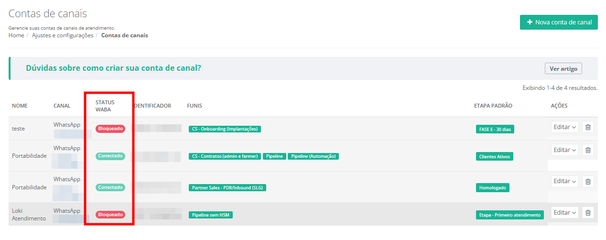This screenshot has height=240, width=606.
Task: Click the Pipeline sem HSM tag
Action: (211, 215)
